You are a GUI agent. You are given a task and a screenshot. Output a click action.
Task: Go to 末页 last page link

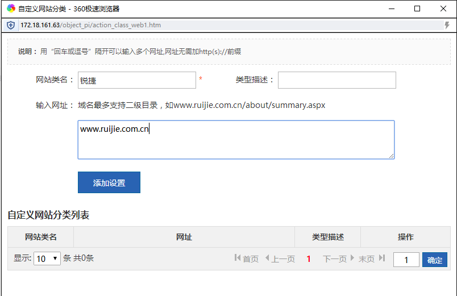click(x=372, y=259)
